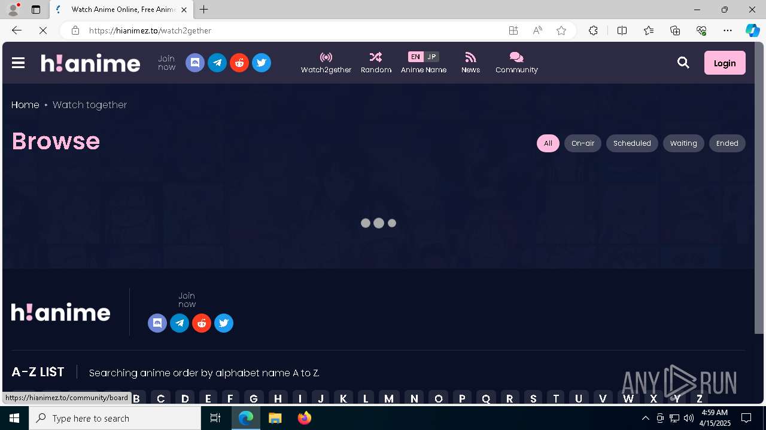The height and width of the screenshot is (430, 766).
Task: Open Collections panel
Action: [x=675, y=30]
